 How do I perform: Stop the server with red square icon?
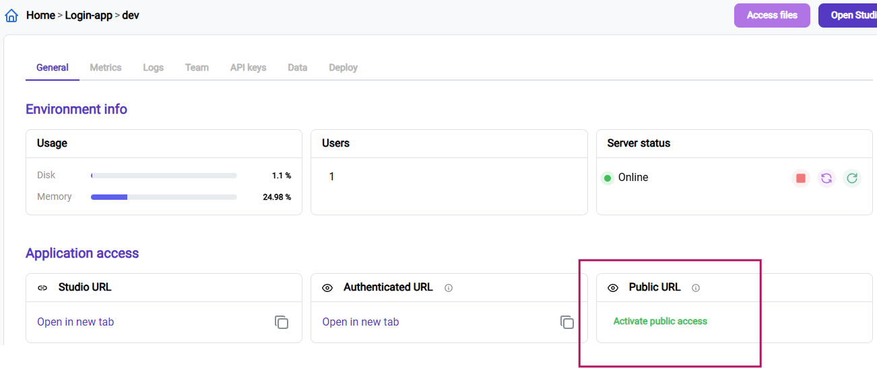800,178
